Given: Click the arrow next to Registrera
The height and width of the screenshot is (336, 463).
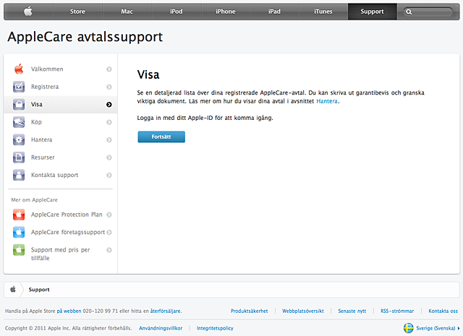Looking at the screenshot, I should click(109, 87).
